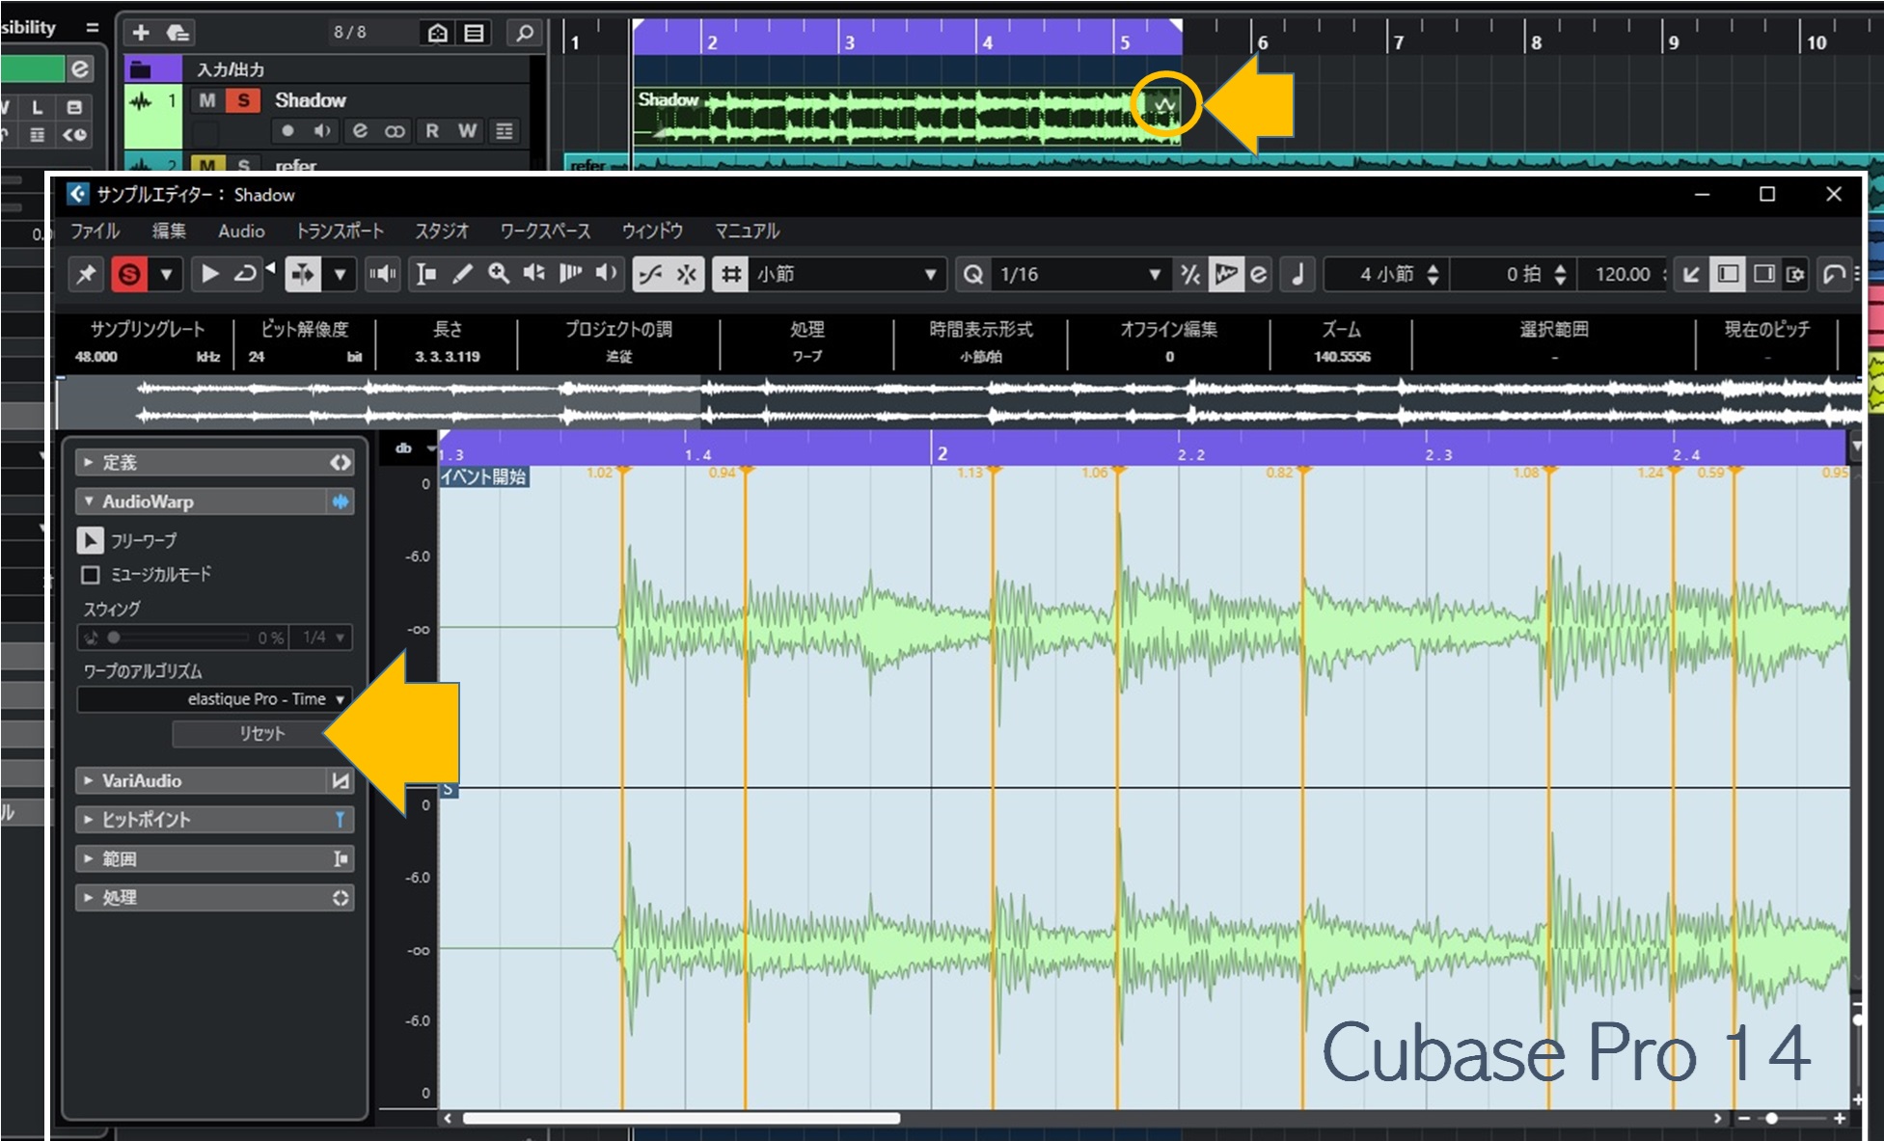Toggle left zone visibility in Sample Editor
This screenshot has height=1141, width=1884.
(x=1728, y=275)
